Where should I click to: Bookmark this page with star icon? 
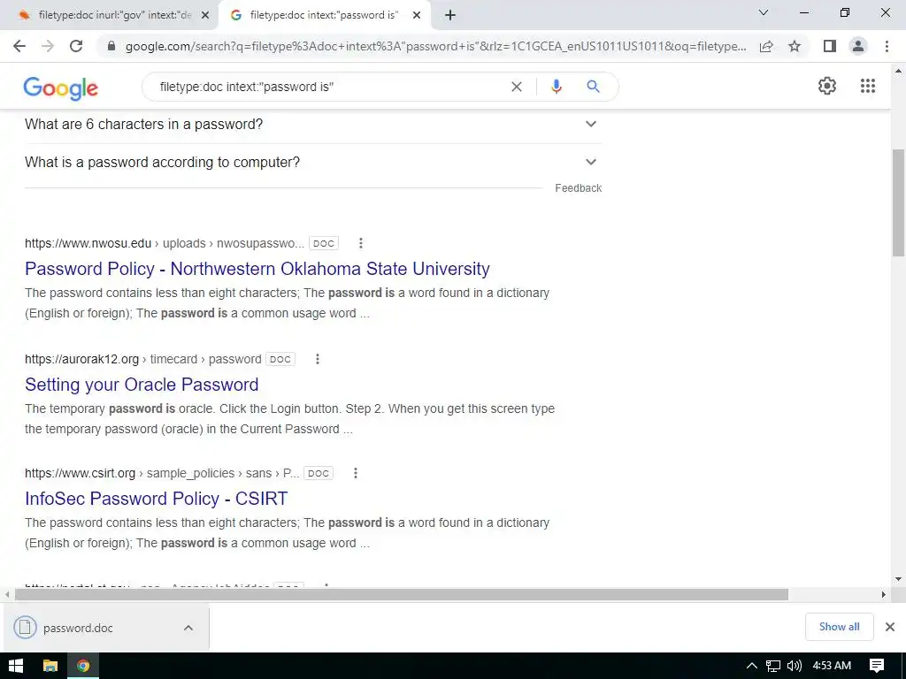795,46
